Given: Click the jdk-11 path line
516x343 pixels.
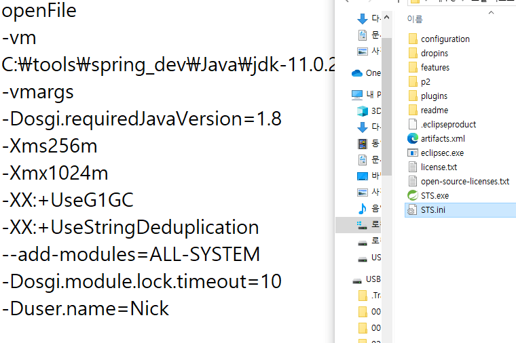Looking at the screenshot, I should tap(168, 65).
